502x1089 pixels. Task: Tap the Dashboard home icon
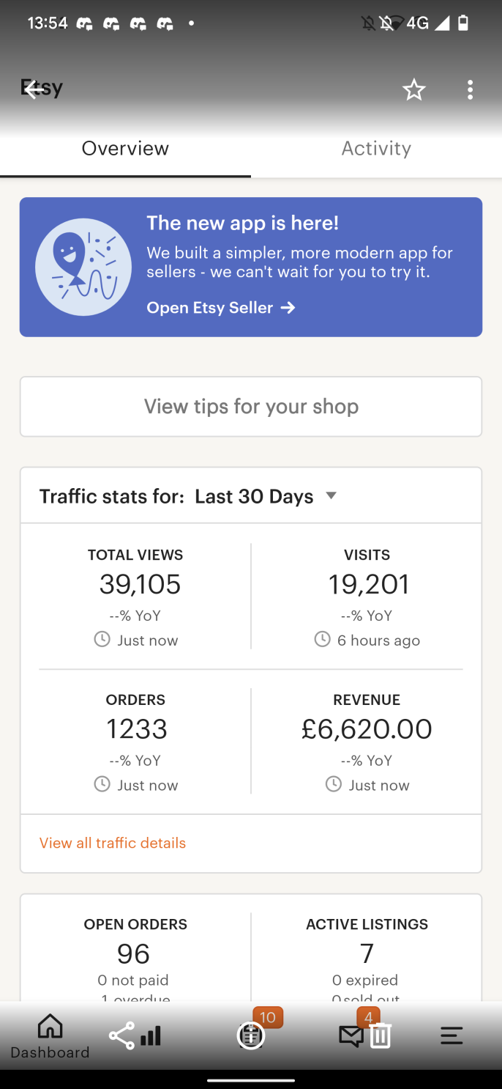tap(50, 1027)
